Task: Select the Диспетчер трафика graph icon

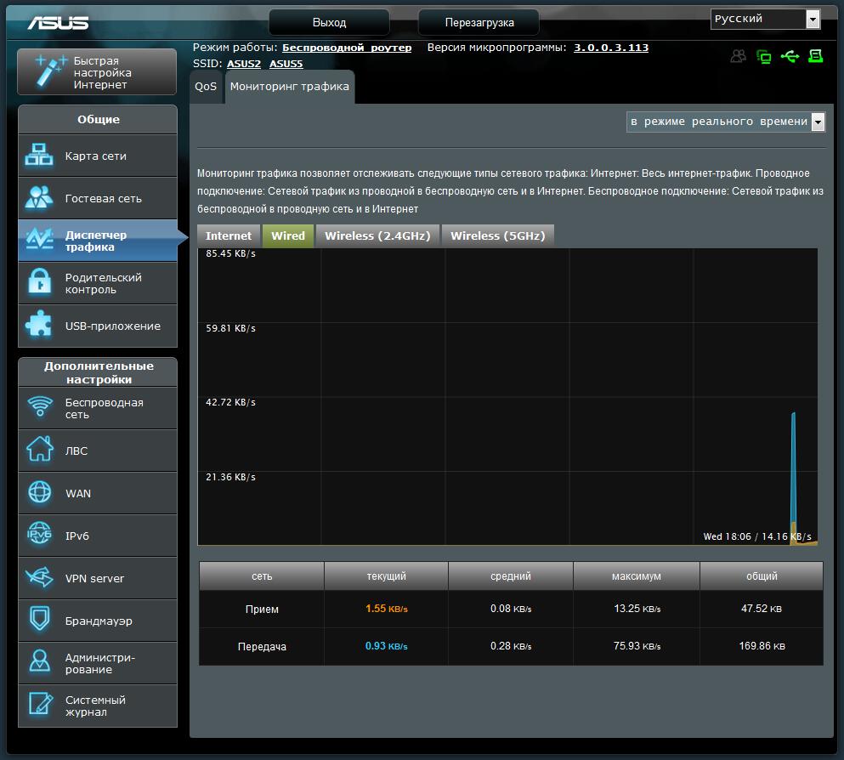Action: pyautogui.click(x=39, y=240)
